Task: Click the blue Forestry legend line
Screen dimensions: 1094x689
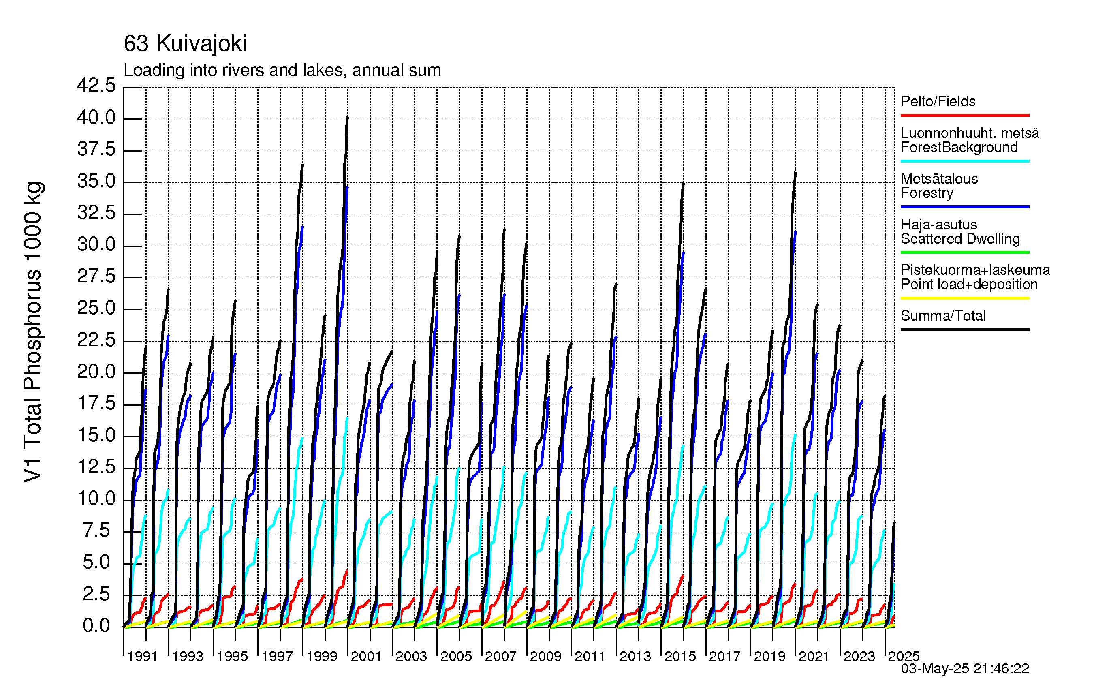Action: 965,207
